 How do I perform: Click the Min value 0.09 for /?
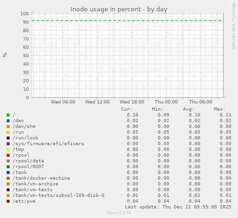[163, 115]
